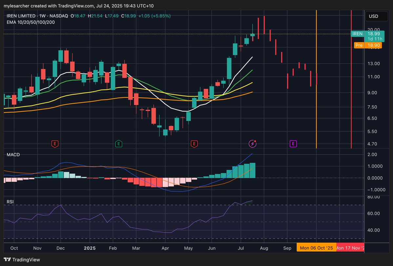Click the 5.50 price axis label
Screen dimensions: 393x266
(372, 131)
